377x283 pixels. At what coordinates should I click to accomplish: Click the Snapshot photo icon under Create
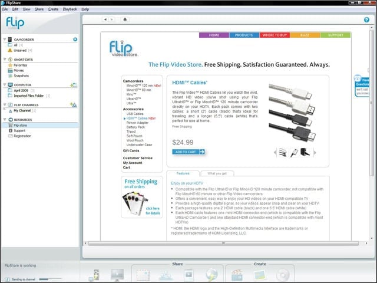[x=260, y=275]
